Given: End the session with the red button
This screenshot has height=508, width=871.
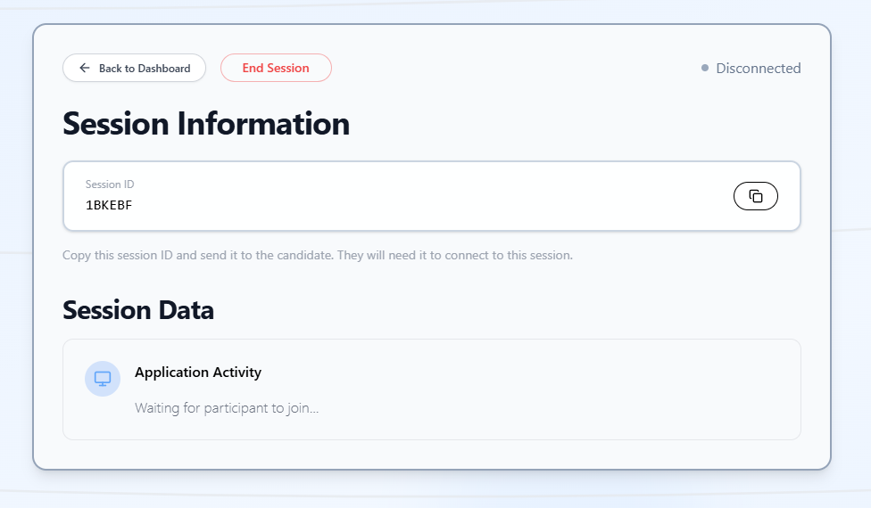Looking at the screenshot, I should (x=276, y=68).
